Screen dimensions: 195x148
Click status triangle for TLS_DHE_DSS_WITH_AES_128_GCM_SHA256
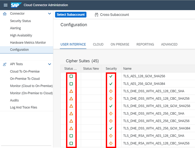coord(71,106)
